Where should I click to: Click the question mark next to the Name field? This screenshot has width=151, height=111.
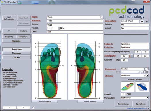tap(102, 17)
